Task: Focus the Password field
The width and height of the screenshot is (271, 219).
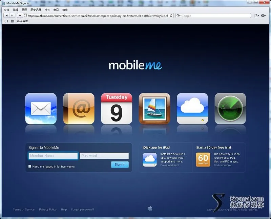Action: [x=104, y=156]
